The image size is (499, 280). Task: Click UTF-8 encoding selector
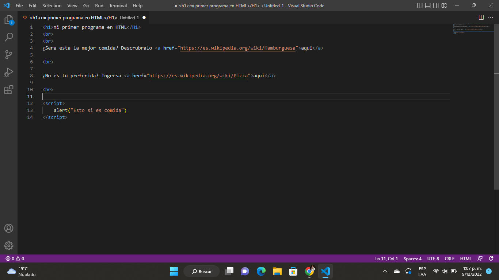[x=433, y=258]
